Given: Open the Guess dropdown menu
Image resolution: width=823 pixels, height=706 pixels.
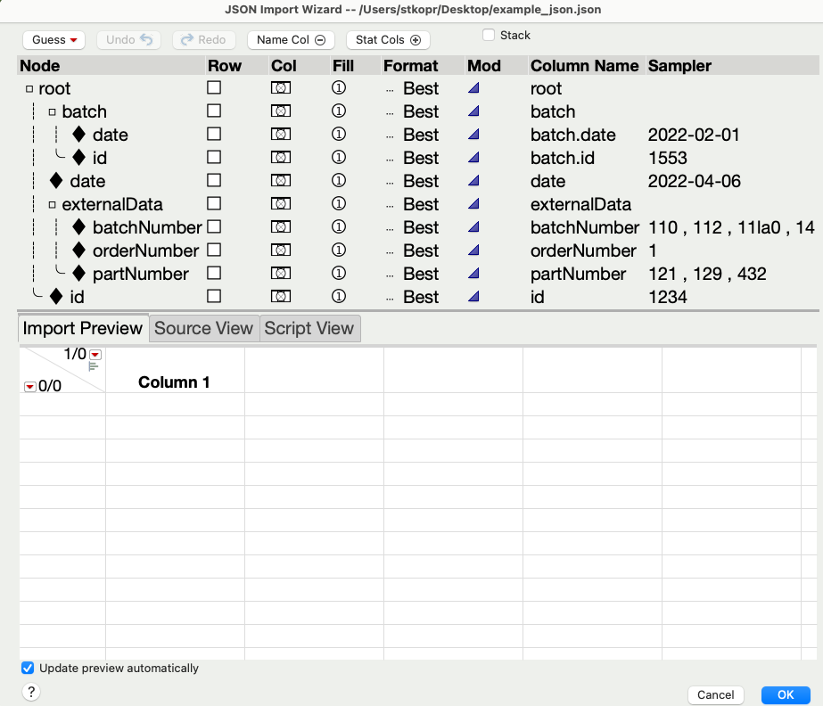Looking at the screenshot, I should 53,39.
